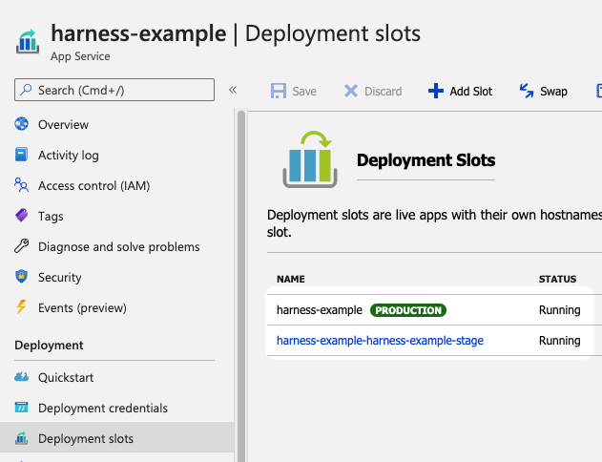Click the STATUS column header
602x462 pixels.
point(557,279)
